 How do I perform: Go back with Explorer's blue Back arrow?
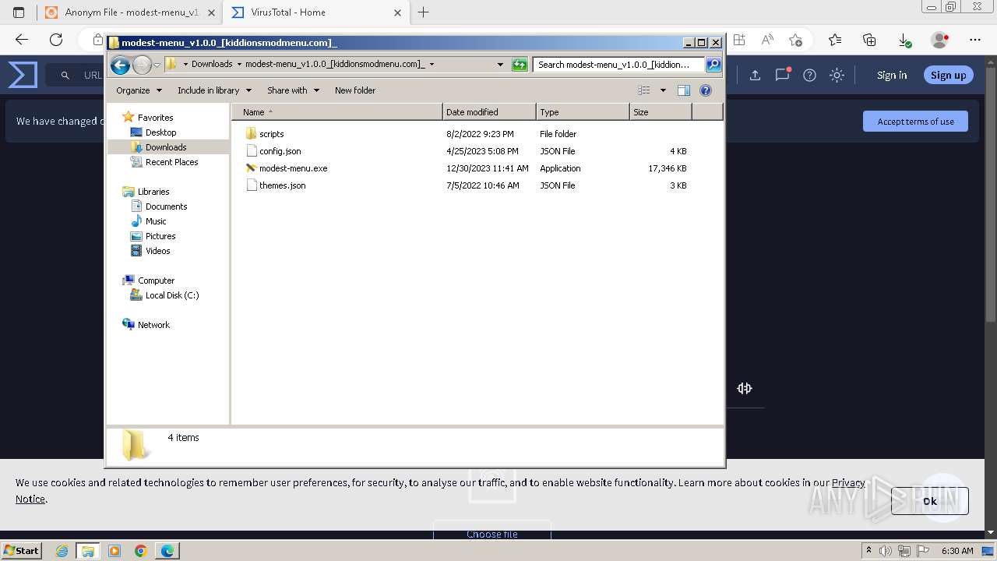tap(120, 65)
